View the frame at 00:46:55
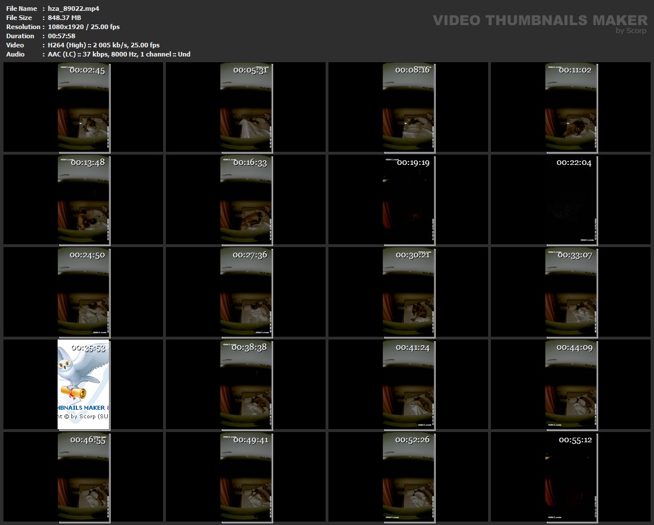 pos(83,477)
